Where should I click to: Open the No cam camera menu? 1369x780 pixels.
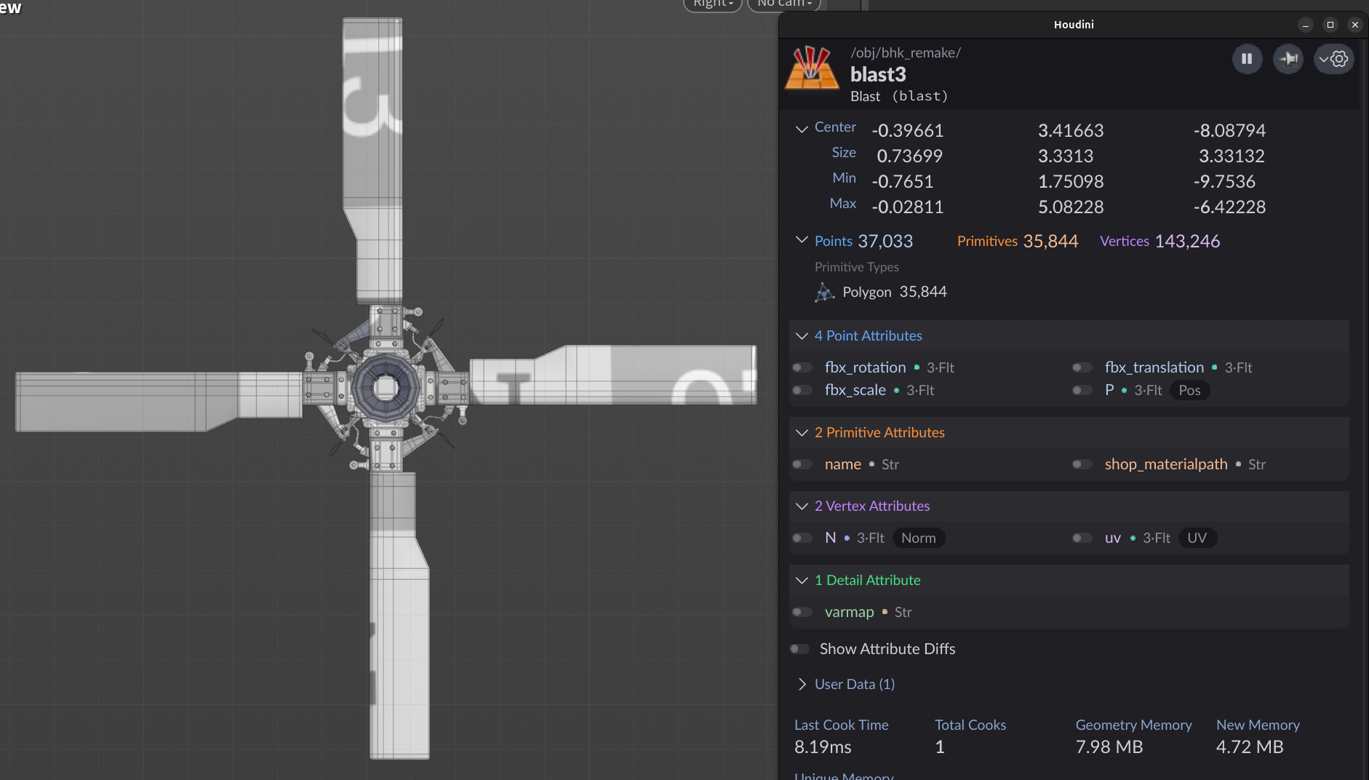pos(783,4)
